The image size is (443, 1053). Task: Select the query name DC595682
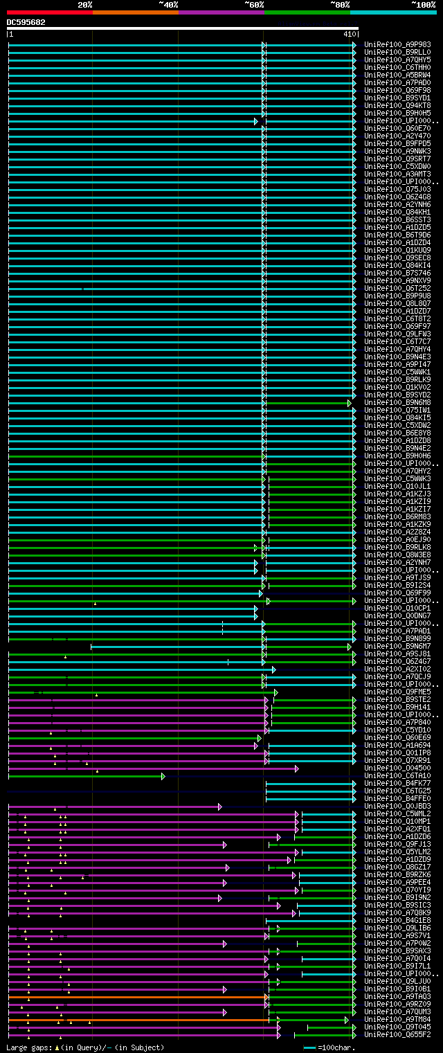(x=26, y=22)
